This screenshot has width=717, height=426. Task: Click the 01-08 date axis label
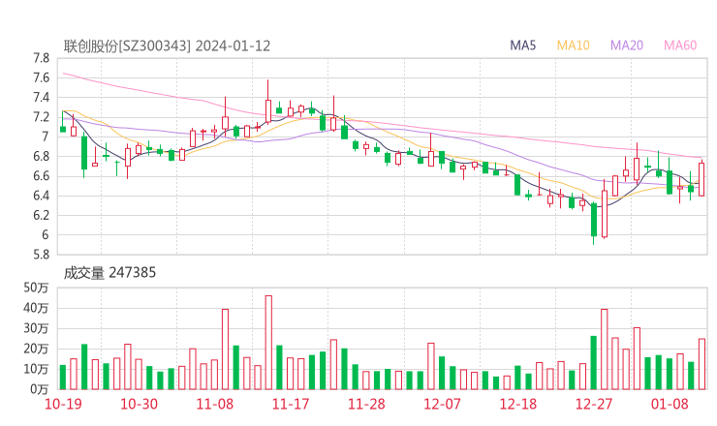670,404
